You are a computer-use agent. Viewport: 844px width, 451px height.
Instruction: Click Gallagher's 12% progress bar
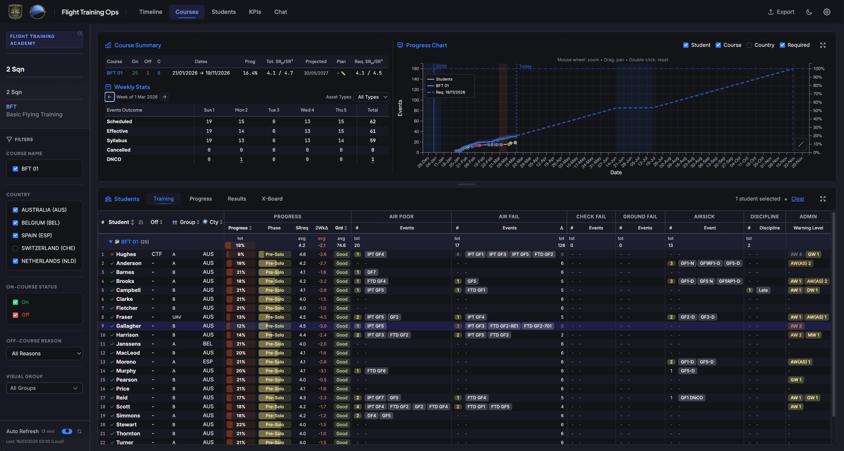tap(240, 326)
